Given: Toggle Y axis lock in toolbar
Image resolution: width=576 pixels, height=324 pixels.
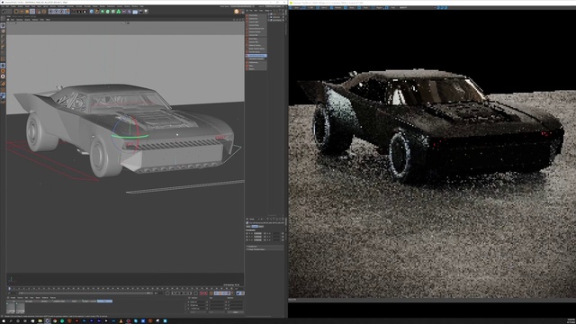Looking at the screenshot, I should [56, 12].
